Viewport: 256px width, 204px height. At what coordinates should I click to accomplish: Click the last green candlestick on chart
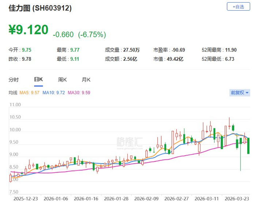pos(248,146)
